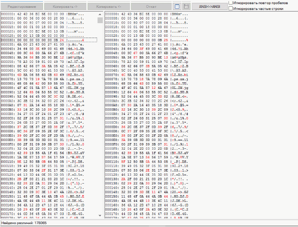Click the 'Найдено различий: 178065' status text
This screenshot has height=227, width=298.
pos(24,223)
